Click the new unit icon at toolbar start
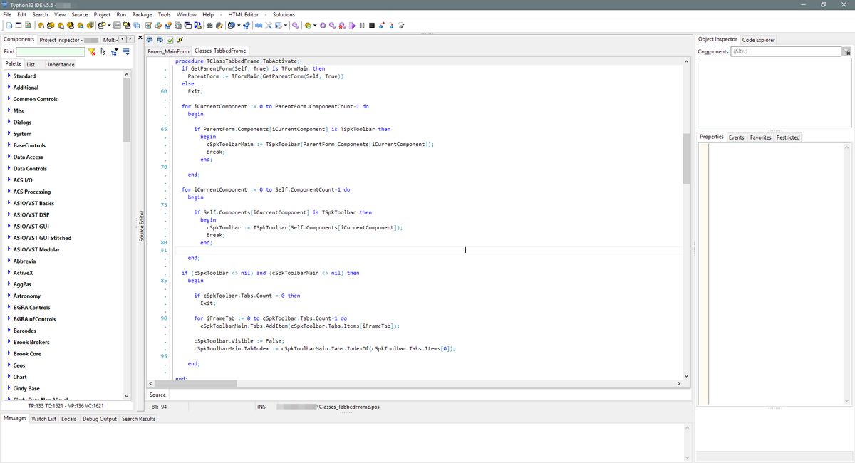This screenshot has height=463, width=855. click(x=9, y=26)
